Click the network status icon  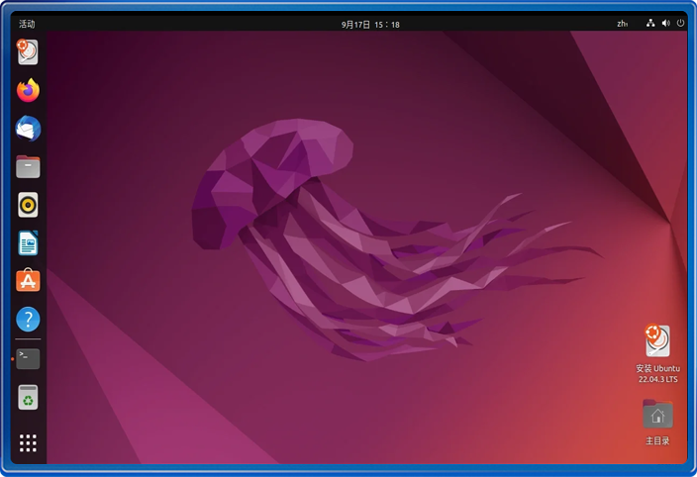pyautogui.click(x=650, y=23)
